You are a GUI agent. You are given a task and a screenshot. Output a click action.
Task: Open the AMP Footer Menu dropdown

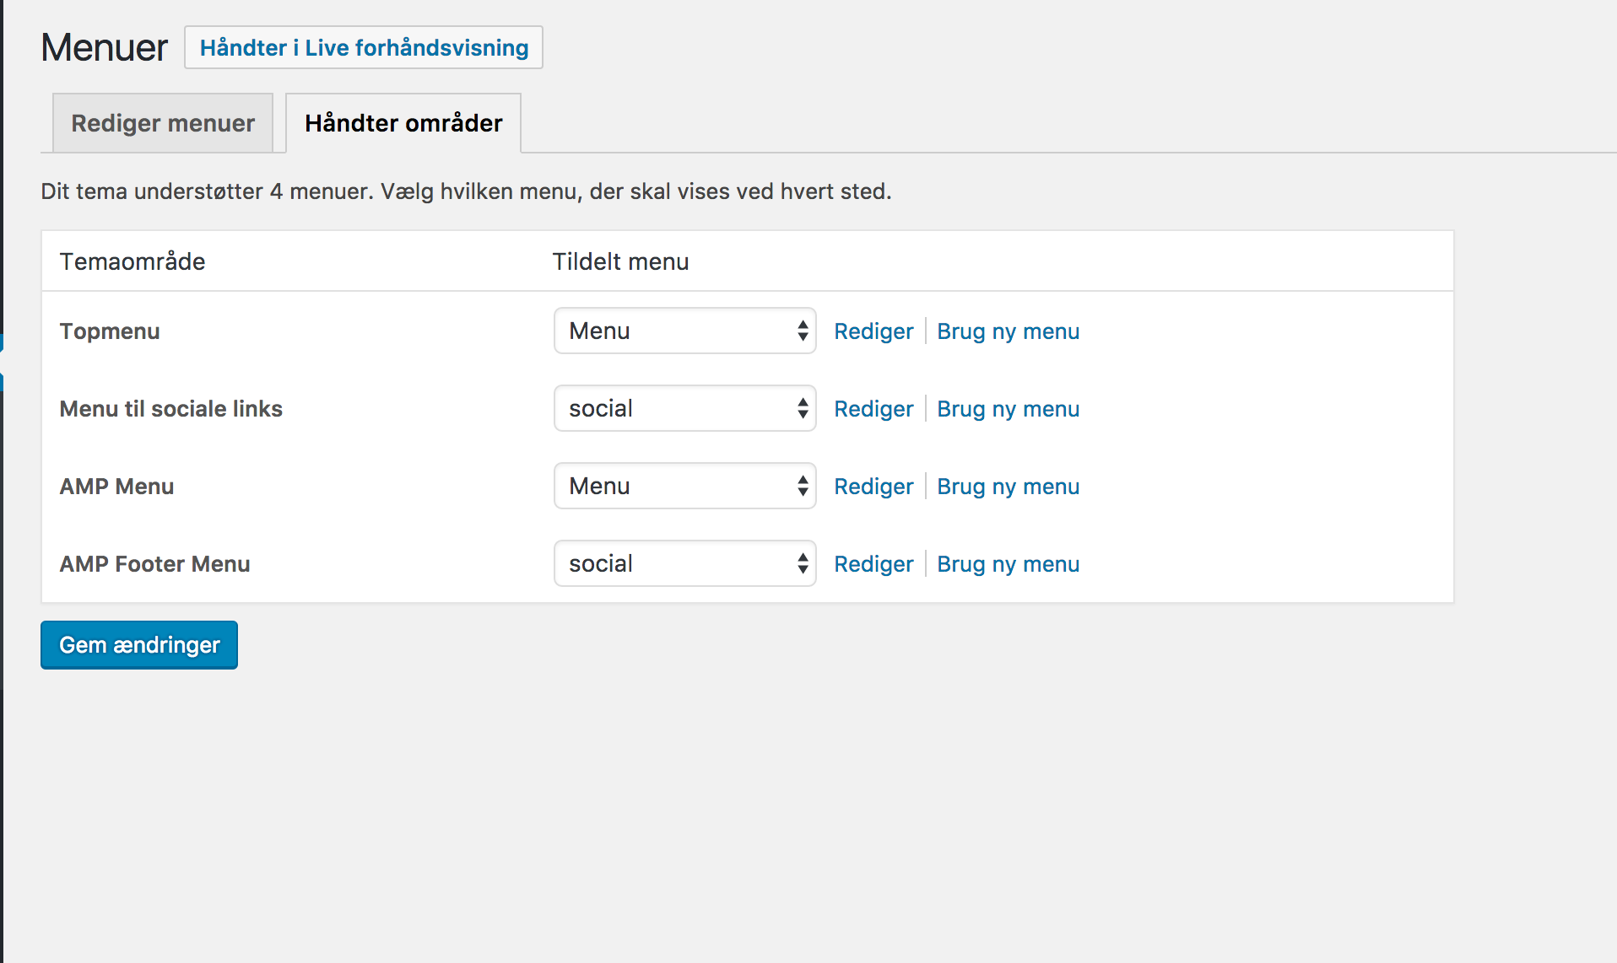[x=684, y=564]
